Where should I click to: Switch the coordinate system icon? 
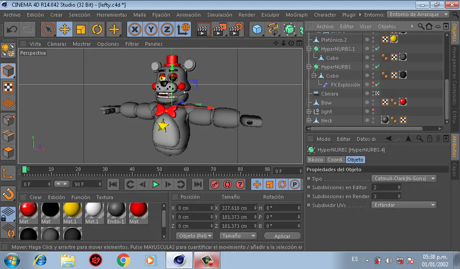pos(183,29)
